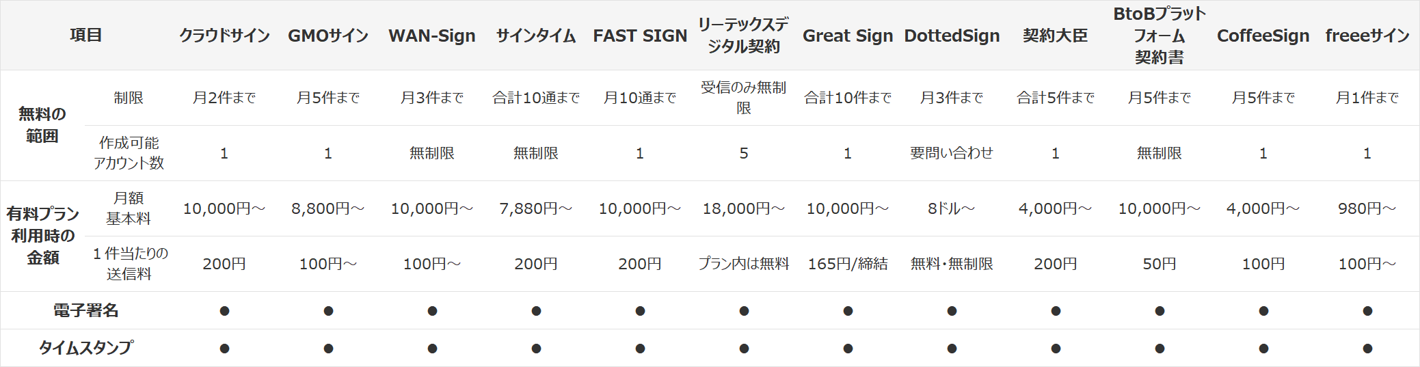Click the 月2件まで limit cell
The width and height of the screenshot is (1420, 367).
pyautogui.click(x=224, y=98)
